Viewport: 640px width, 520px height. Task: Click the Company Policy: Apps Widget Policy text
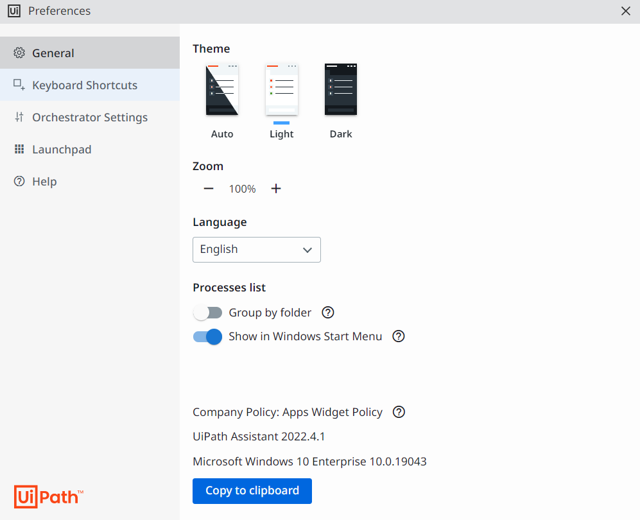288,412
